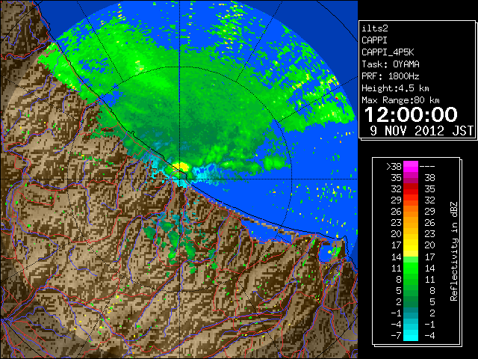This screenshot has height=359, width=478.
Task: Select the 'CAPPI_4P5K' product name text
Action: 388,52
